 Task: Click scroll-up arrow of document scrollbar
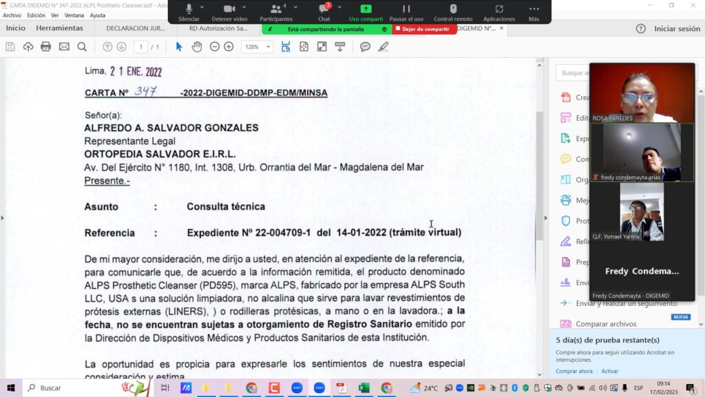click(x=540, y=65)
